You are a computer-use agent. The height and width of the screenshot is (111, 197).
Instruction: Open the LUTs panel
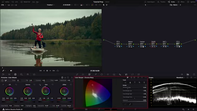point(15,2)
